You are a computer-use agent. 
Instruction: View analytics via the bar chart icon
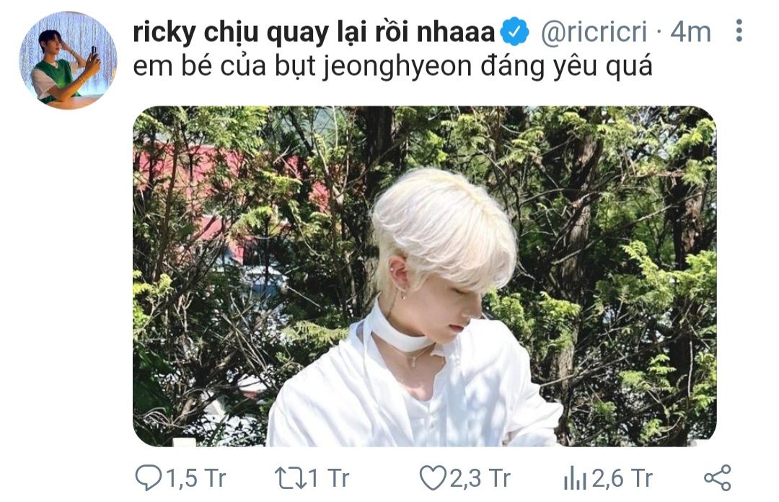tap(575, 478)
